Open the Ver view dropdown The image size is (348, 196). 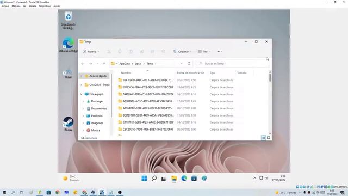point(204,52)
